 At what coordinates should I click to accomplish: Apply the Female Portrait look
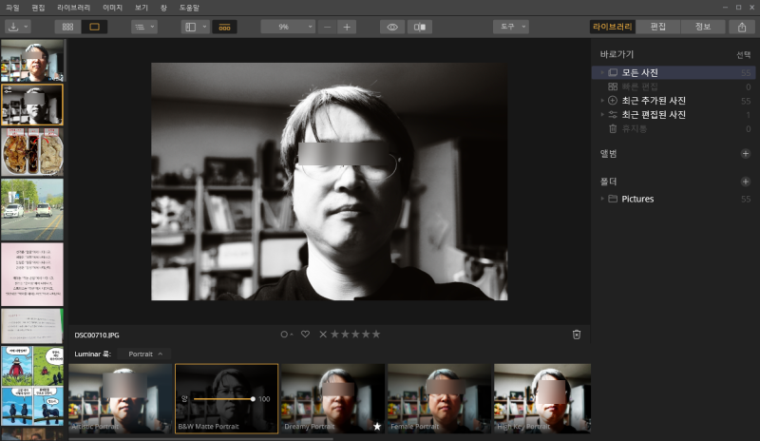(439, 398)
